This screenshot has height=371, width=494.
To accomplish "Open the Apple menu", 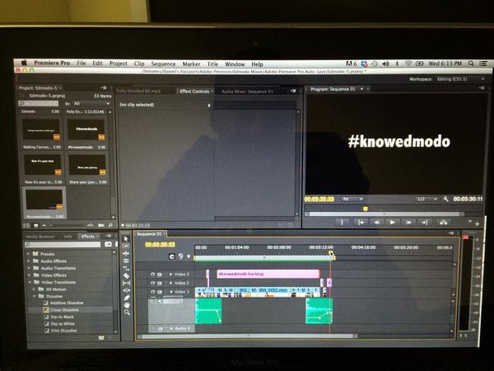I will tap(24, 63).
